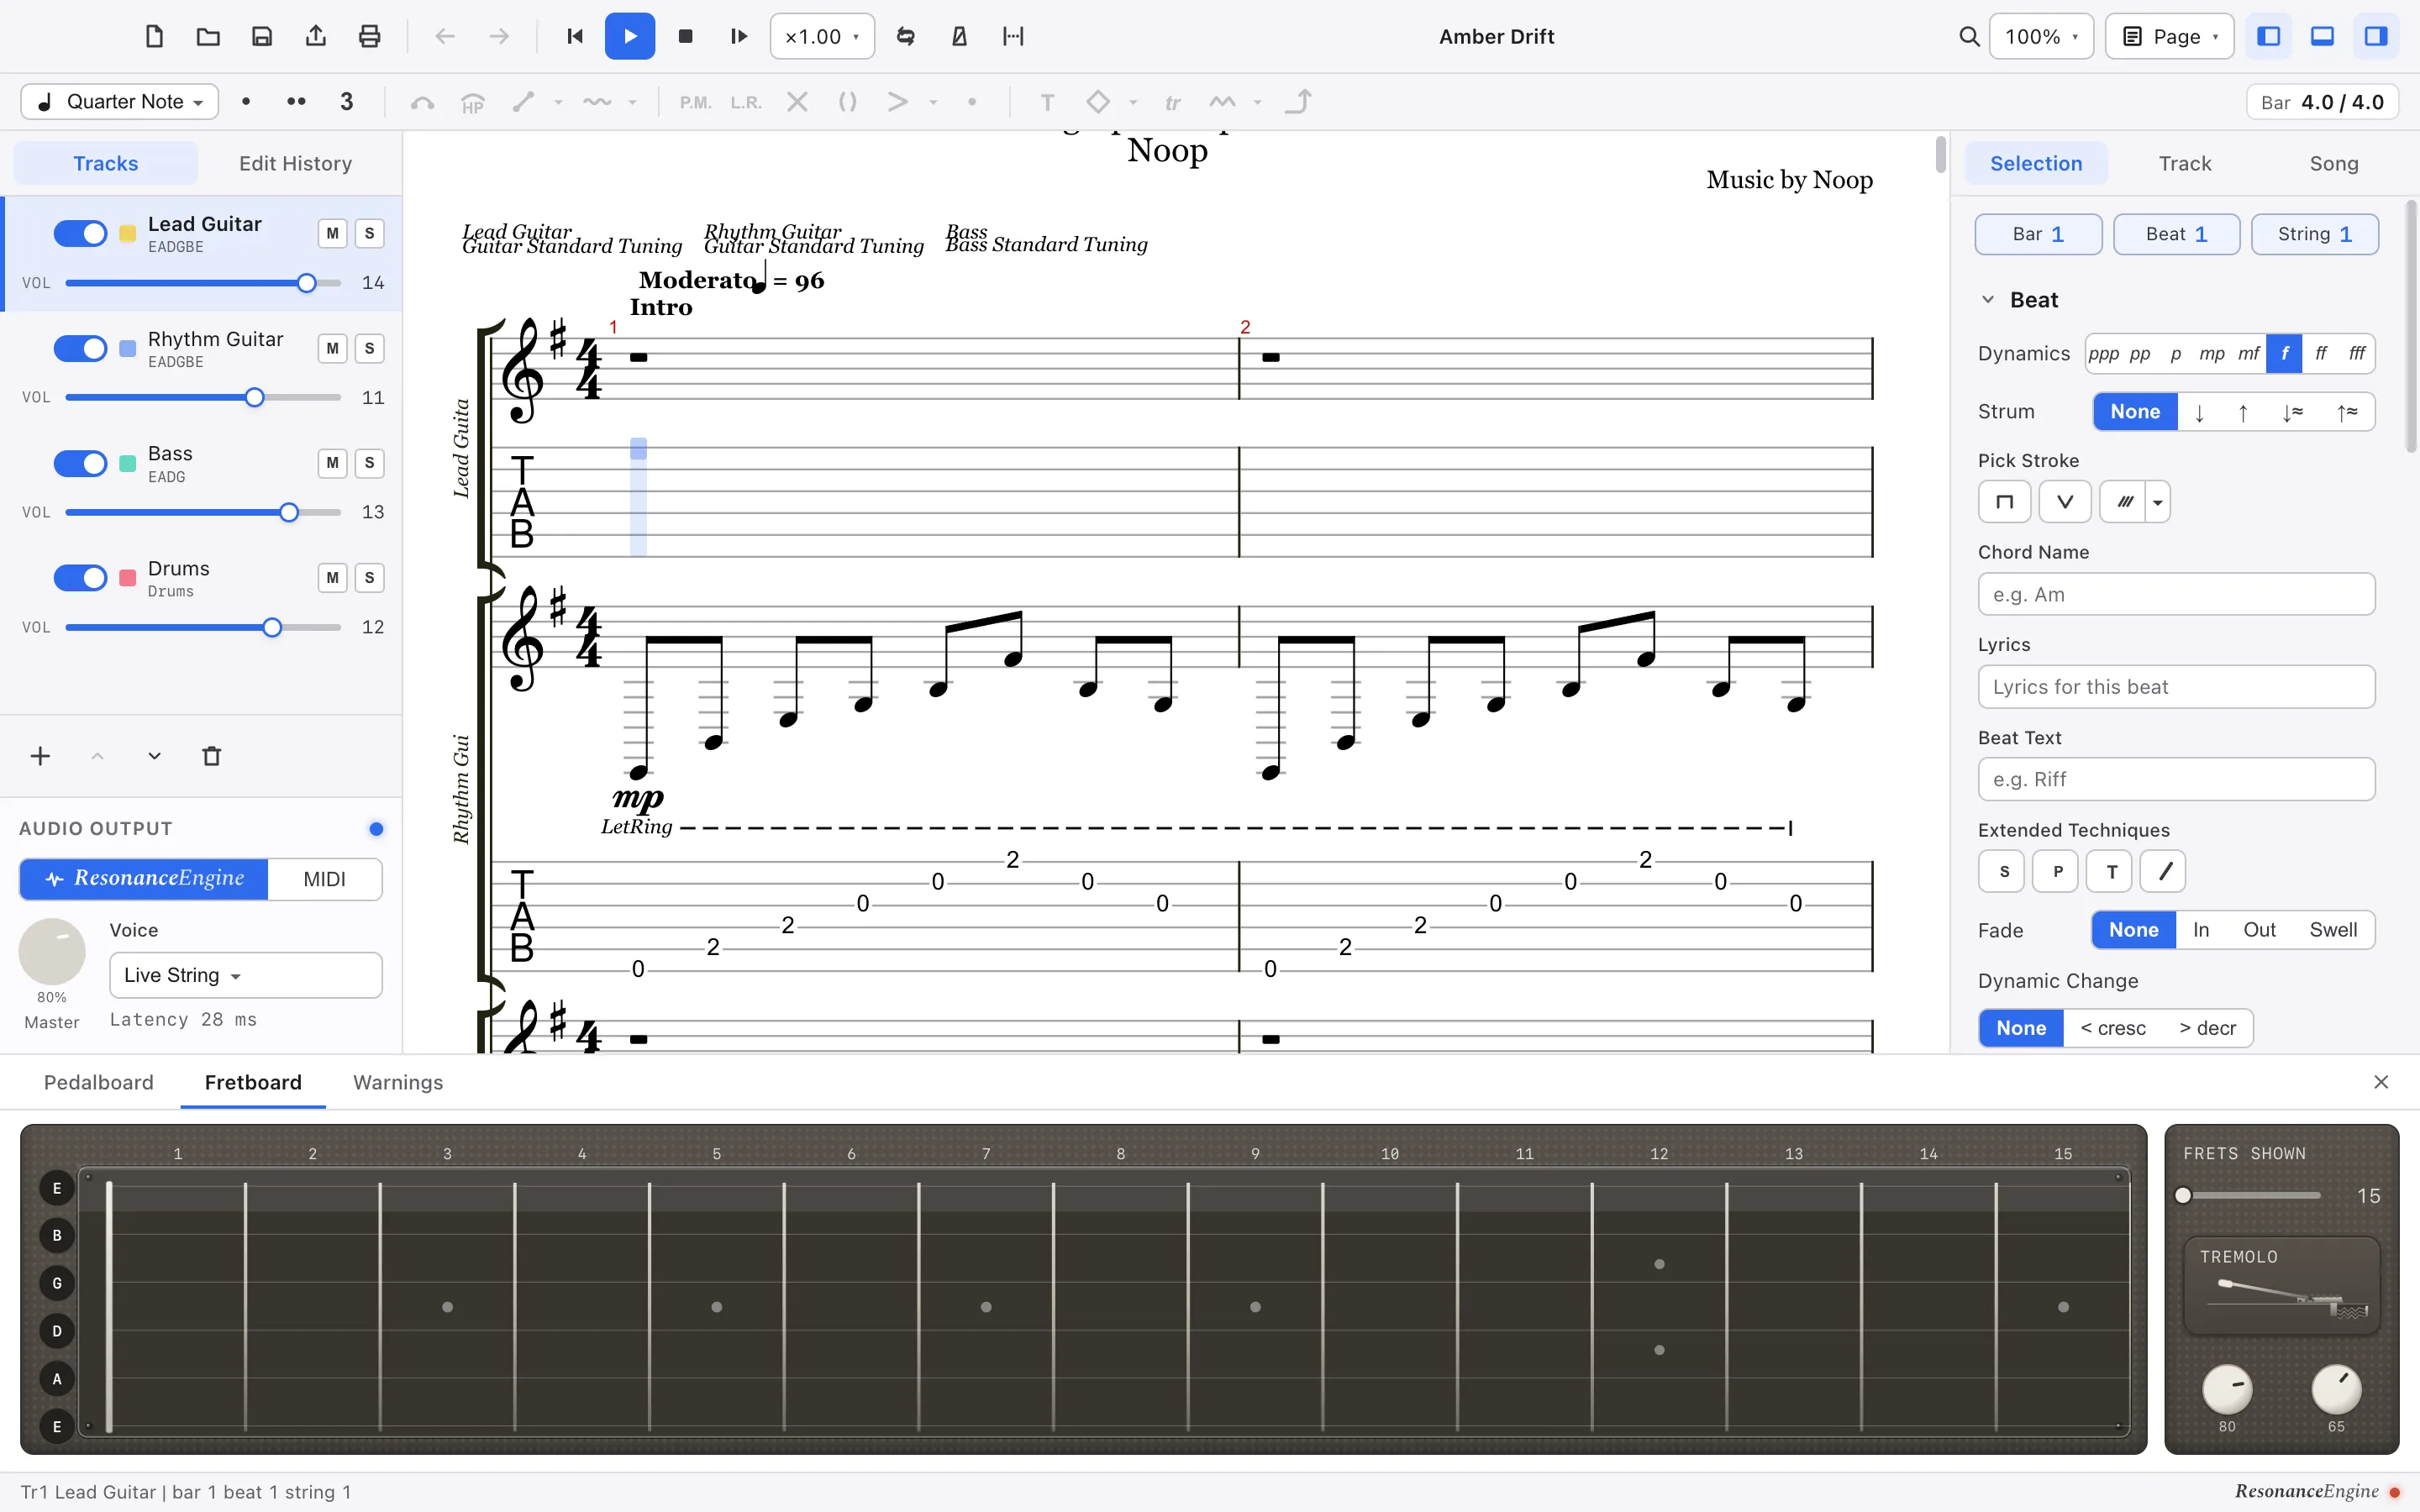Open the Quarter Note duration dropdown
This screenshot has height=1512, width=2420.
point(120,102)
